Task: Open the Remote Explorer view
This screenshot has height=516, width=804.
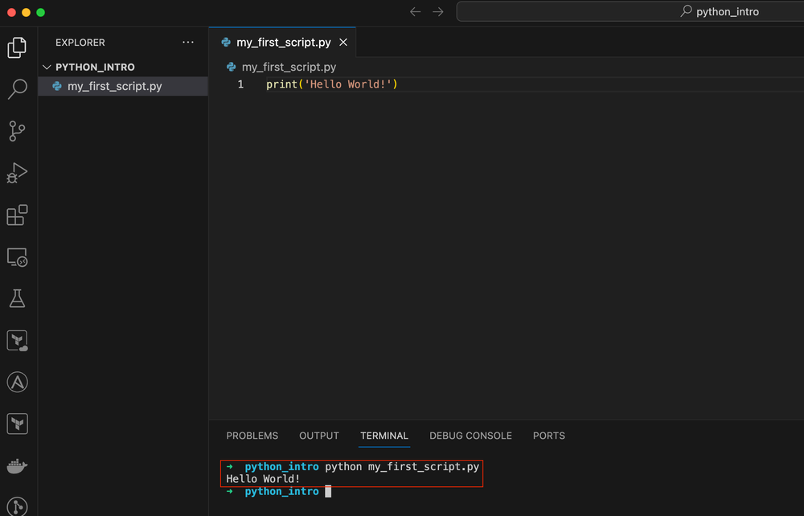Action: (x=18, y=256)
